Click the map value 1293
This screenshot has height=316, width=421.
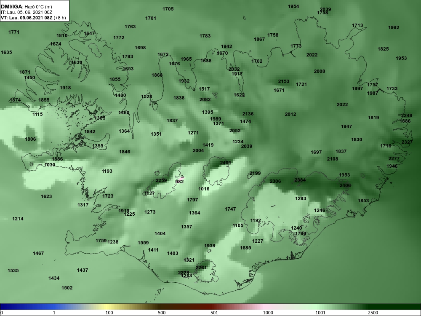coord(301,198)
